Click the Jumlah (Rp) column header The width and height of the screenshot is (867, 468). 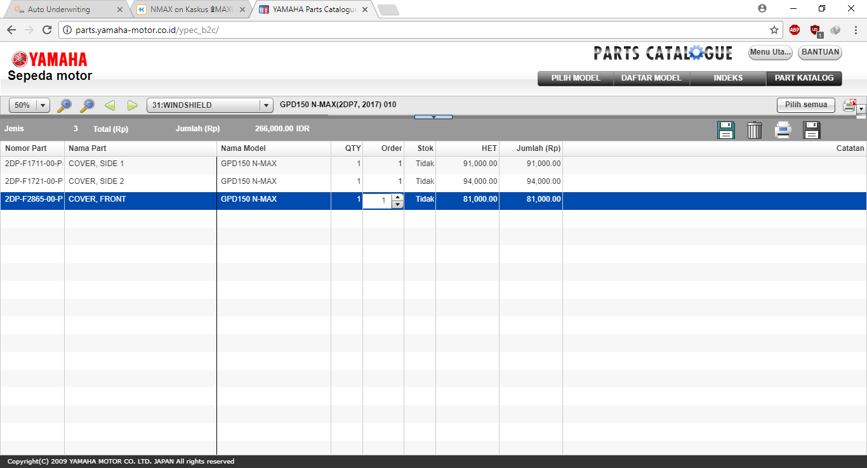[531, 148]
